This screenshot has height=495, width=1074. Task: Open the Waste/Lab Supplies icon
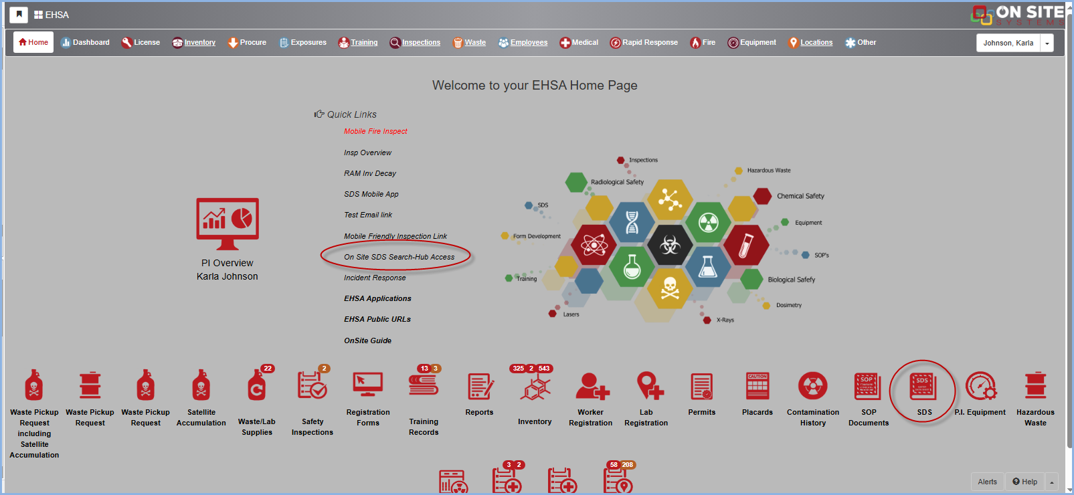(x=257, y=387)
